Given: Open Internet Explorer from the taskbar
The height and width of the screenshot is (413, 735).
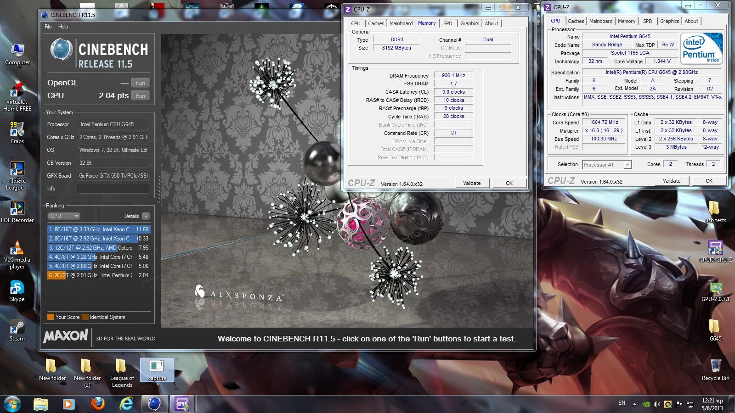Looking at the screenshot, I should coord(126,404).
